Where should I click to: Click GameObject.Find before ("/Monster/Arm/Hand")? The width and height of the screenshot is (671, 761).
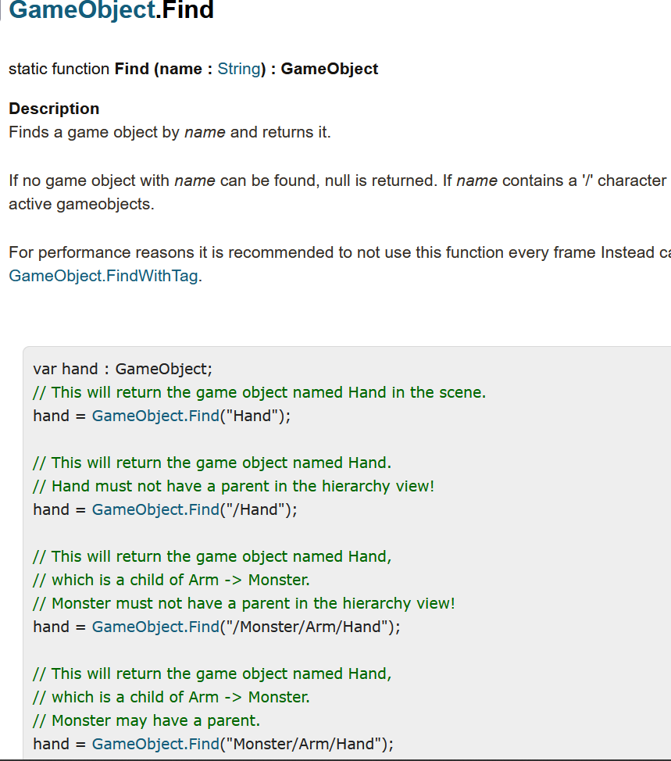[x=155, y=627]
